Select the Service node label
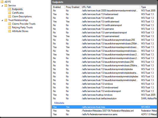Image resolution: width=158 pixels, height=118 pixels. coord(12,5)
